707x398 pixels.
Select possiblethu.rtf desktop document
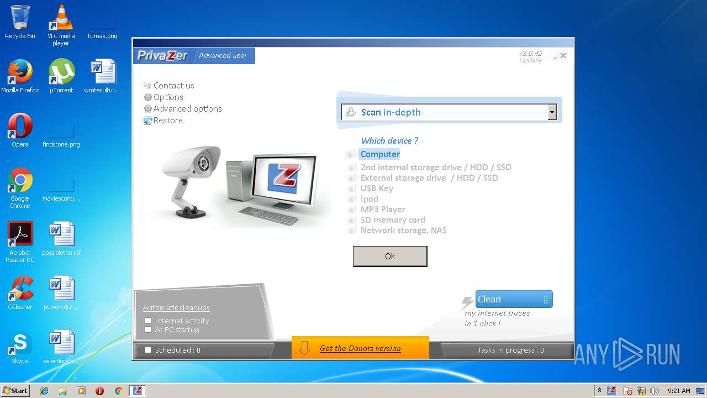click(x=61, y=239)
